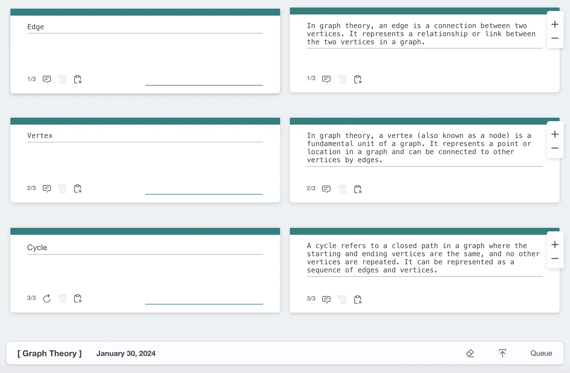Image resolution: width=570 pixels, height=373 pixels.
Task: Click minus button beside cycle definition
Action: (x=555, y=258)
